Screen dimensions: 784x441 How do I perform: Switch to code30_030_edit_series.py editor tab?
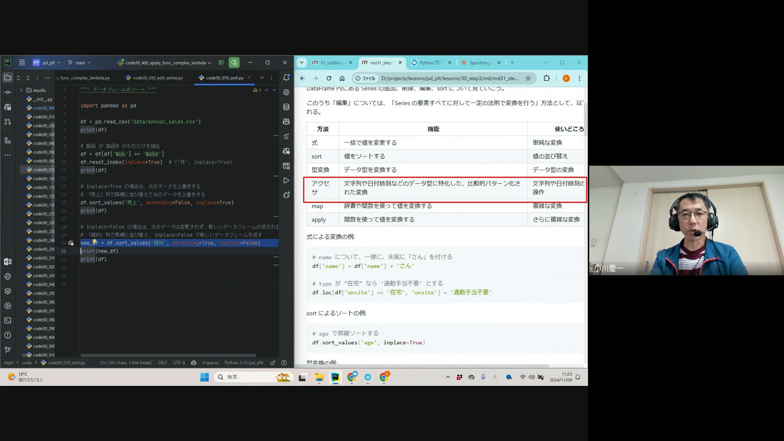158,78
